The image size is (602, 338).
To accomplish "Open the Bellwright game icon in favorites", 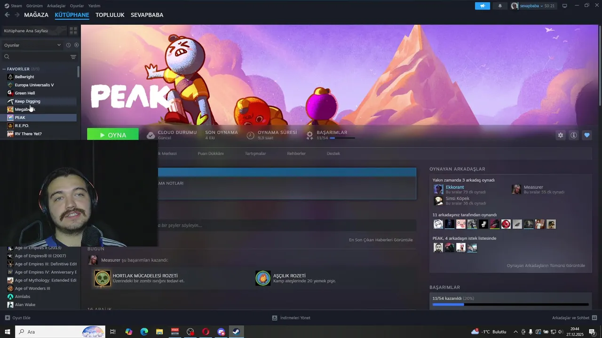I will (10, 77).
